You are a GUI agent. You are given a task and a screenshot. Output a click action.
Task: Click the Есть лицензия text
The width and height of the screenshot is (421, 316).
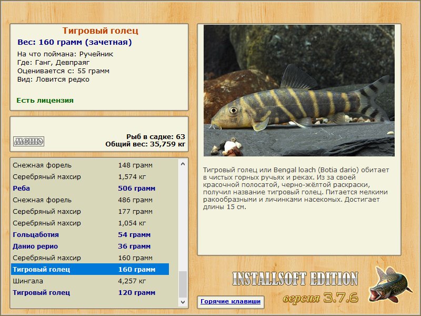(x=45, y=101)
